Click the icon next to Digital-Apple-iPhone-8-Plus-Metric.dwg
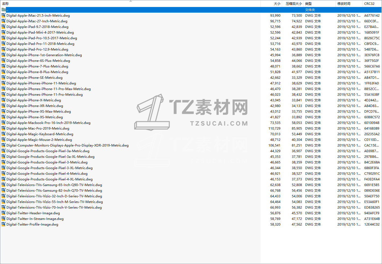The width and height of the screenshot is (382, 264). tap(3, 72)
